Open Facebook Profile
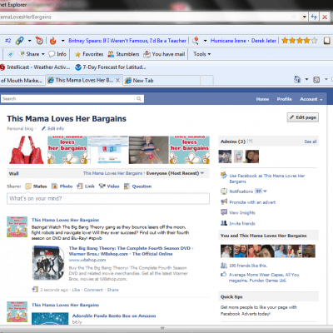333x333 pixels. click(284, 99)
